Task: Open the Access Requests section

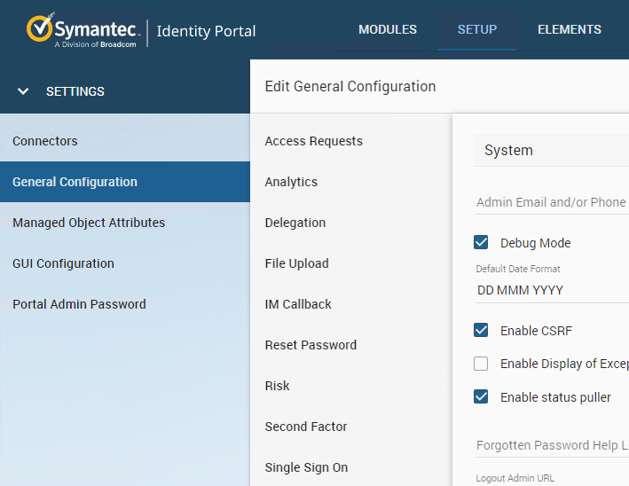Action: click(x=313, y=141)
